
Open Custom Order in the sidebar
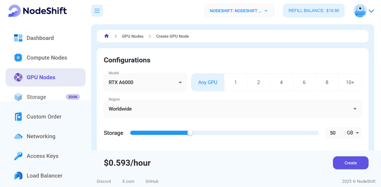(x=45, y=117)
